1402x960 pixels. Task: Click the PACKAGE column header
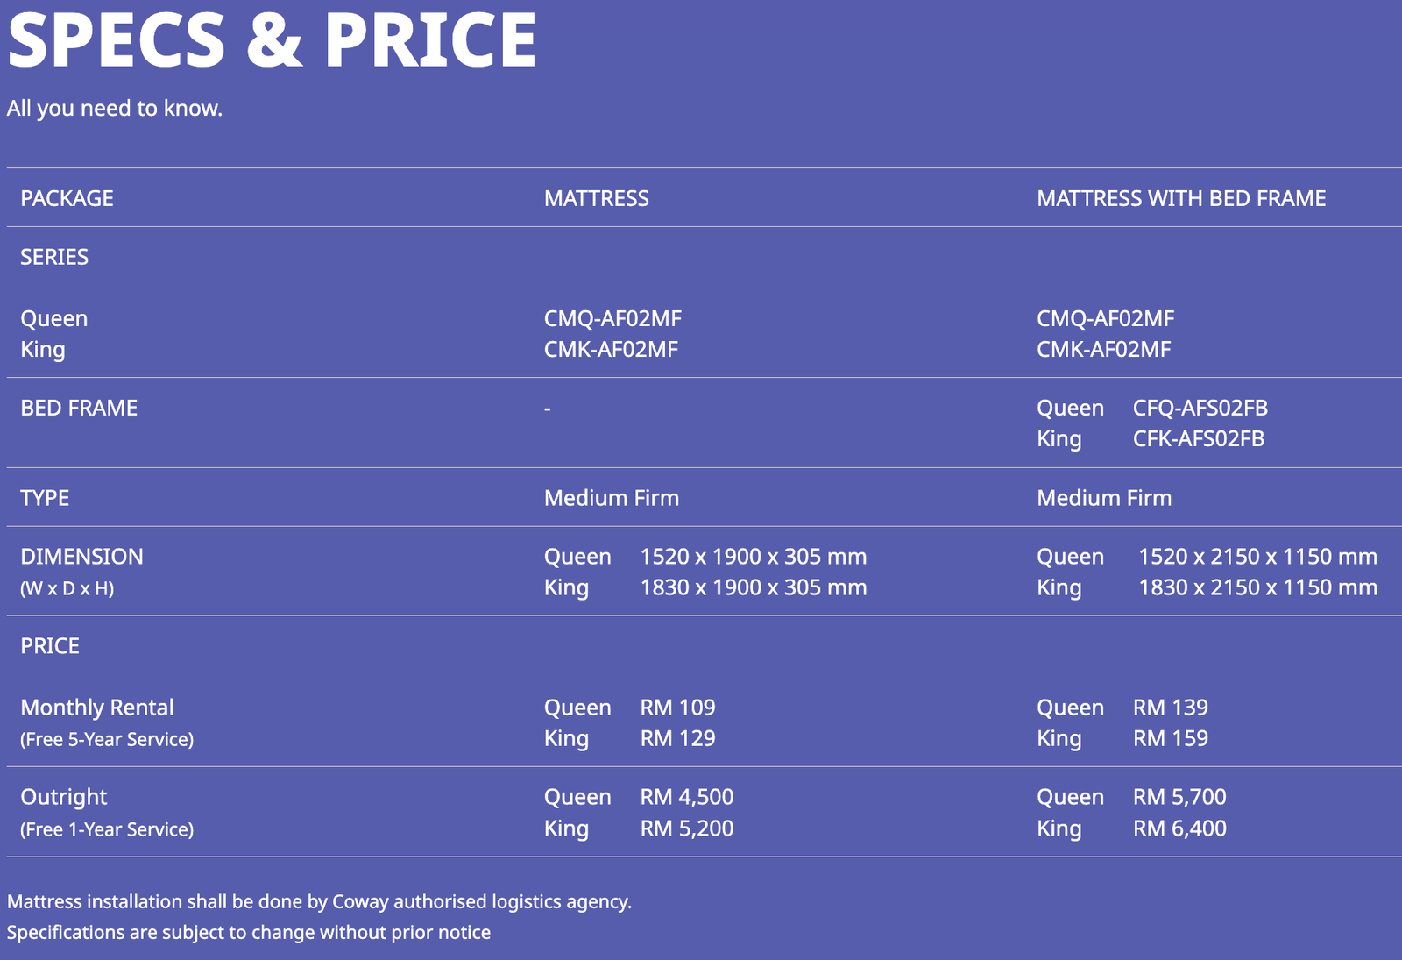(67, 198)
